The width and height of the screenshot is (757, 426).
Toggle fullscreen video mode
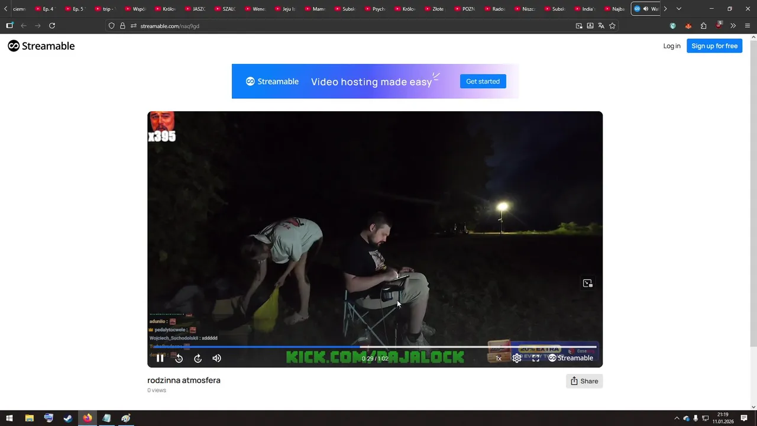tap(536, 358)
